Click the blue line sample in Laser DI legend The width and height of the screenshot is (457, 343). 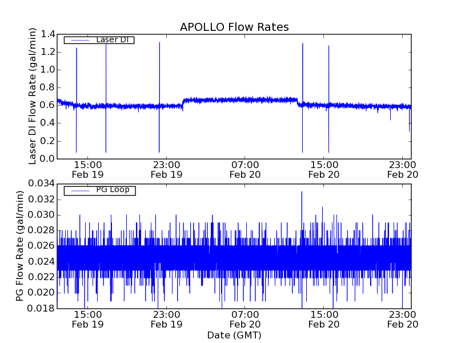[80, 40]
